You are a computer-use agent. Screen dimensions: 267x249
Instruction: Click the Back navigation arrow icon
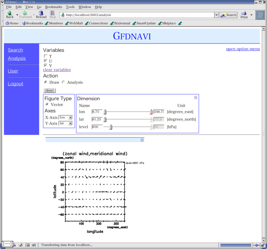pyautogui.click(x=9, y=14)
